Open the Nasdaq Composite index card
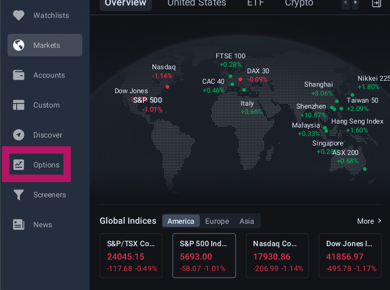This screenshot has height=290, width=390. [277, 256]
